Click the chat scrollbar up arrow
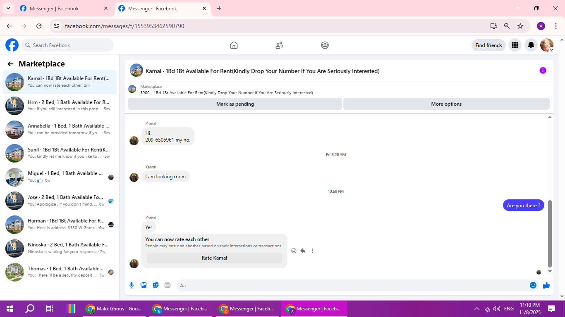This screenshot has height=317, width=565. click(550, 117)
